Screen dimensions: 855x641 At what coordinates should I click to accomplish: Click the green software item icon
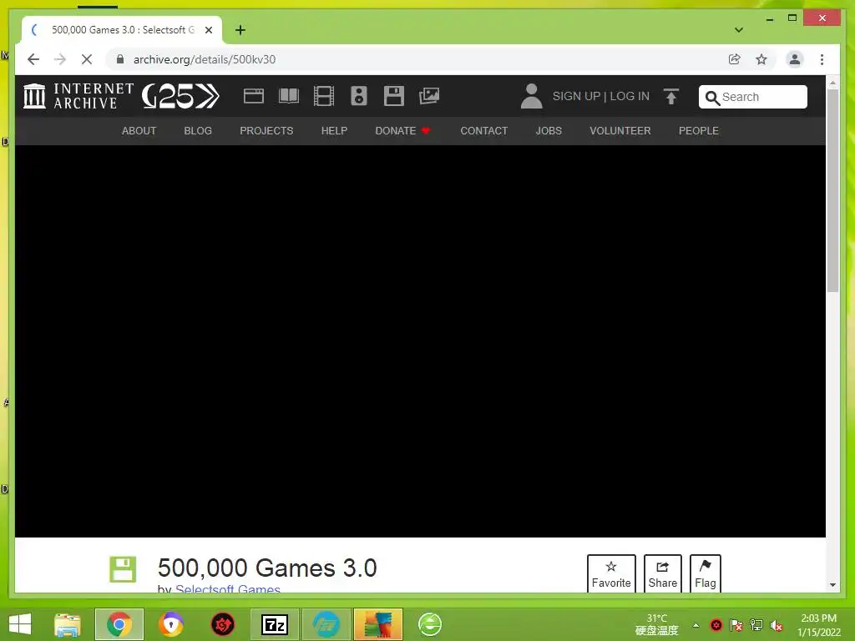pos(123,569)
